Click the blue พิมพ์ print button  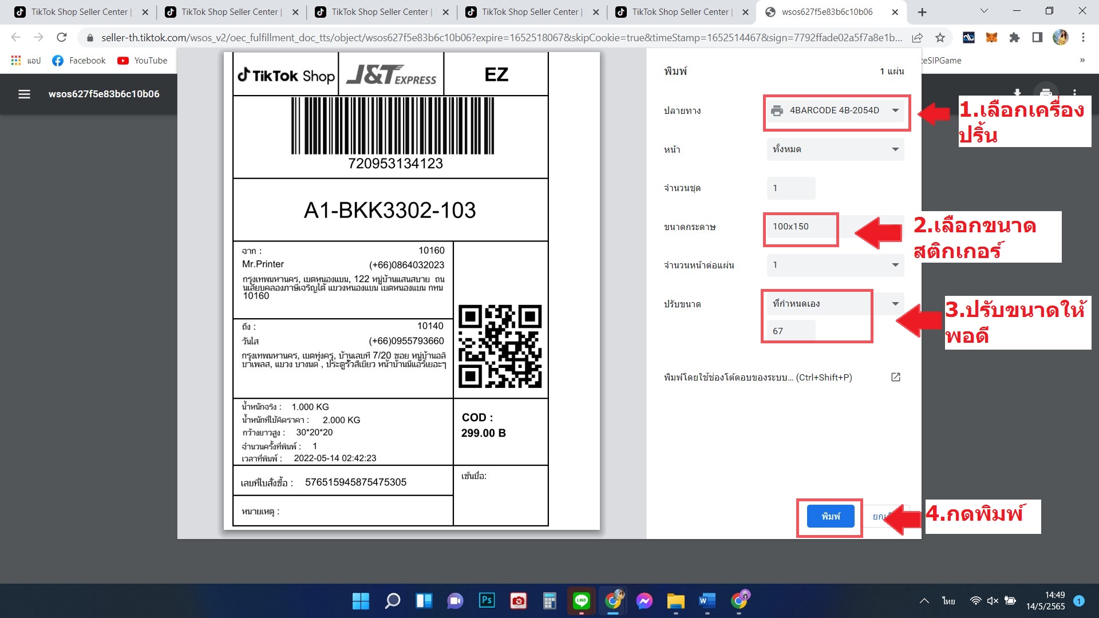(831, 516)
